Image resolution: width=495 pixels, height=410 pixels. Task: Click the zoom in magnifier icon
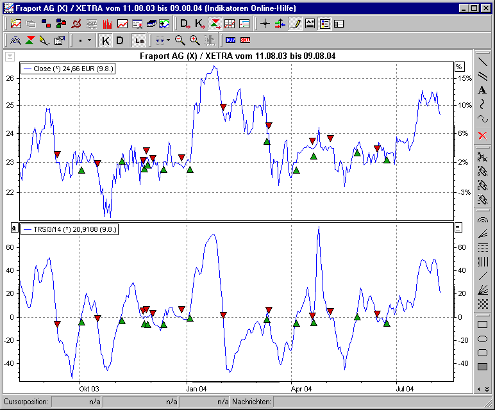pos(195,40)
